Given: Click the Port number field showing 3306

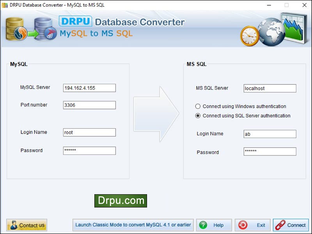Looking at the screenshot, I should 89,105.
